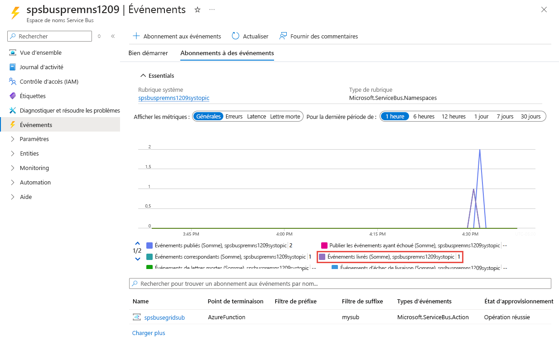Switch to Abonnements à des événements tab

click(227, 53)
